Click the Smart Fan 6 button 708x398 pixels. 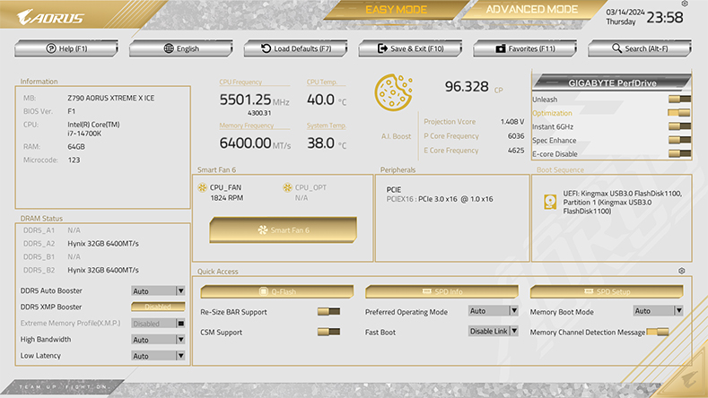[x=283, y=229]
